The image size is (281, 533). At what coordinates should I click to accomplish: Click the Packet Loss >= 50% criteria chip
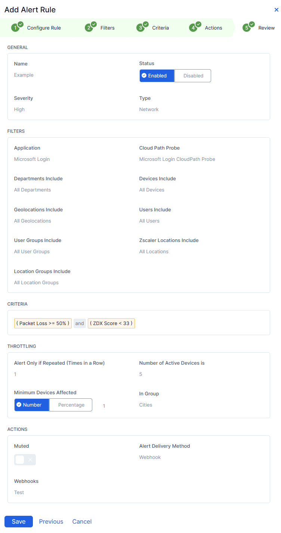pyautogui.click(x=43, y=323)
